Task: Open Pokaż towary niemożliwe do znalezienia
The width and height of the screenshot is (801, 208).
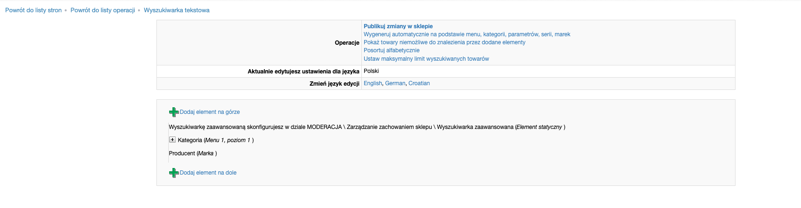Action: point(444,42)
